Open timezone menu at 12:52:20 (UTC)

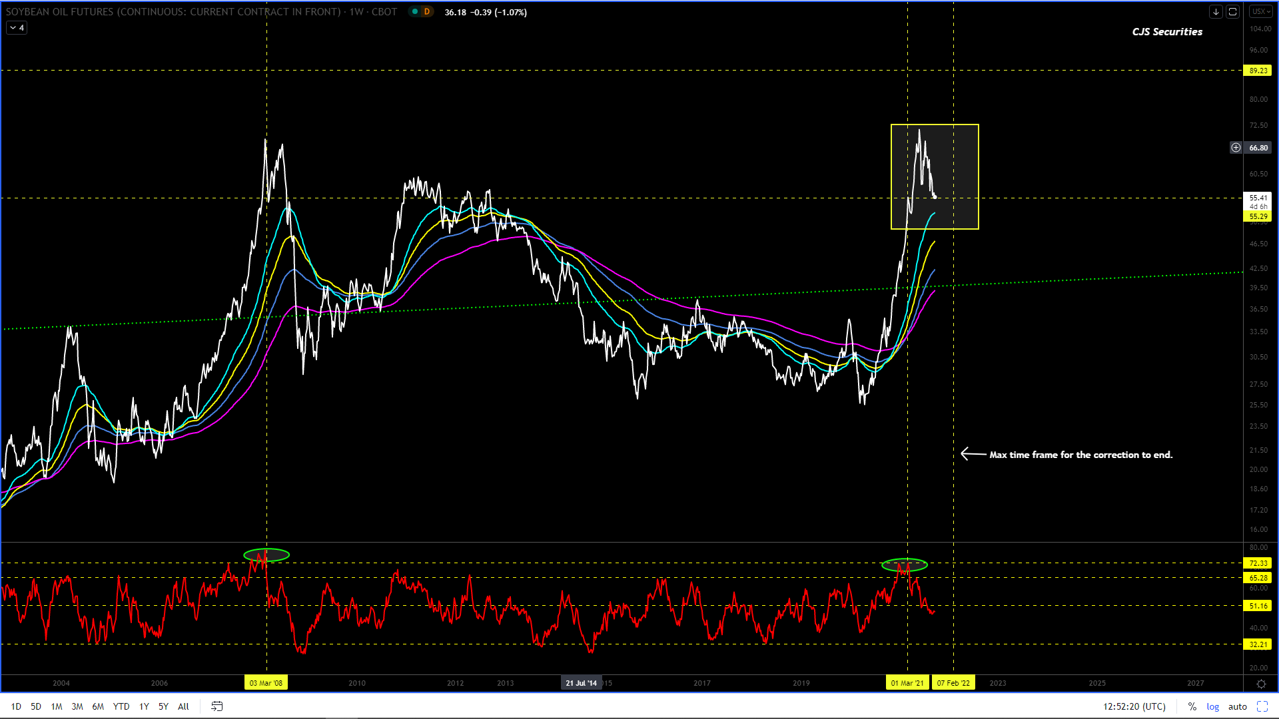(1134, 706)
